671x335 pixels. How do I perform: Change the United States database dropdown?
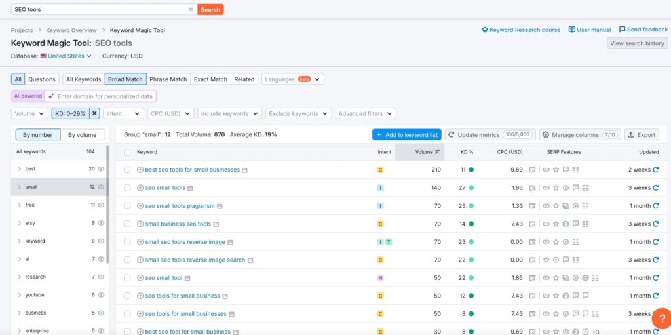pyautogui.click(x=66, y=56)
